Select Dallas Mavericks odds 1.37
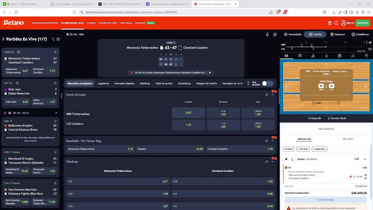The width and height of the screenshot is (373, 210). [44, 102]
